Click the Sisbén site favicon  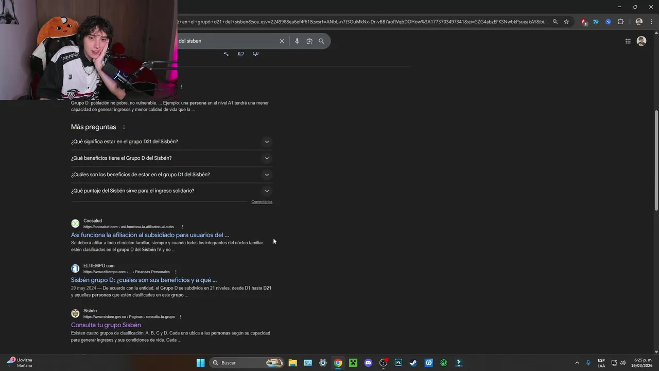[75, 313]
